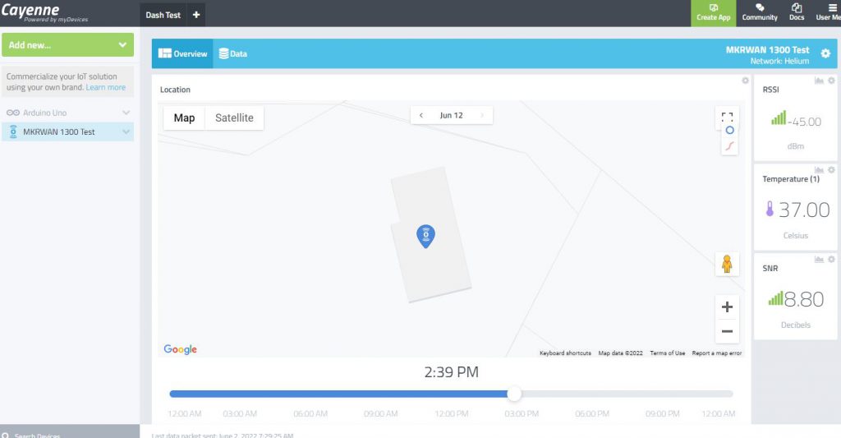Click timeline at 09:00 PM position
This screenshot has width=841, height=438.
pyautogui.click(x=663, y=413)
